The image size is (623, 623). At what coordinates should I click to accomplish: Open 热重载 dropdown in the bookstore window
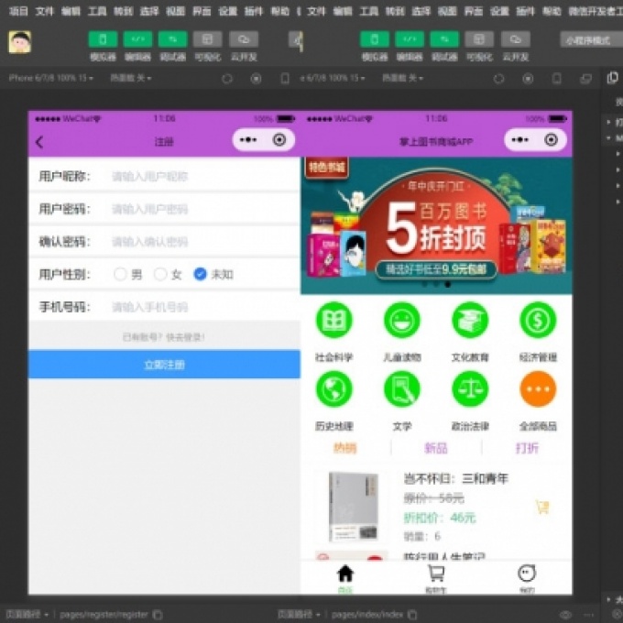pos(402,78)
